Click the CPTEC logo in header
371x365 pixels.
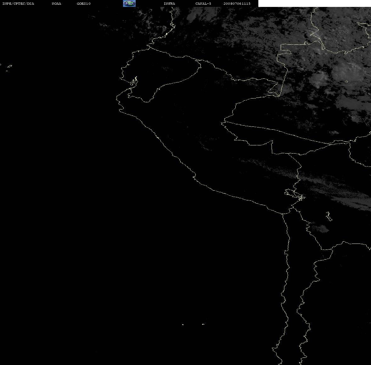[129, 3]
